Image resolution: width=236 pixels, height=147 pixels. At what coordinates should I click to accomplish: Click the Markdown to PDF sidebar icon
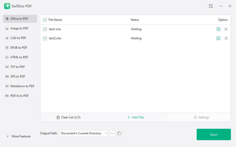(x=7, y=86)
